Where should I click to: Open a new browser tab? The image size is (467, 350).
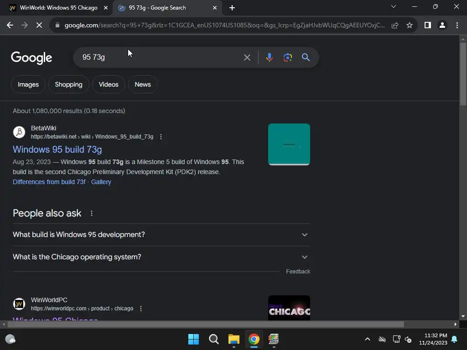point(232,8)
